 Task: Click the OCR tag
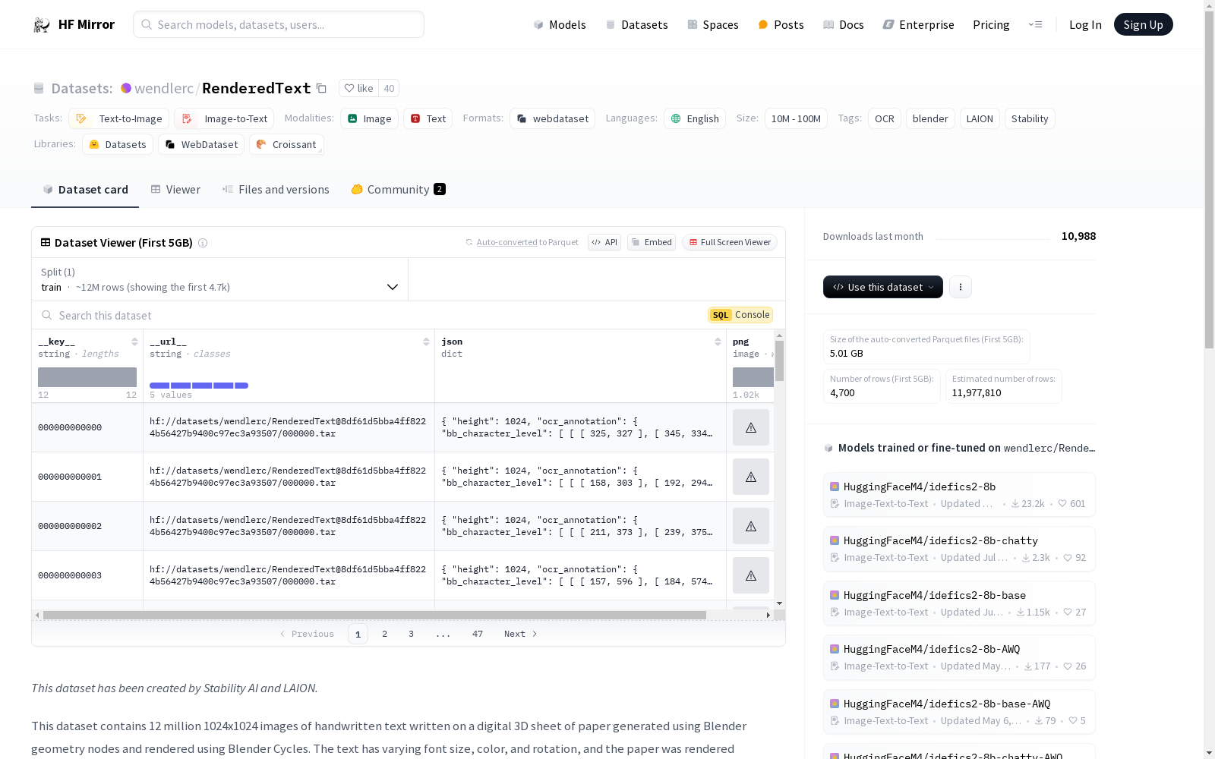click(x=885, y=118)
